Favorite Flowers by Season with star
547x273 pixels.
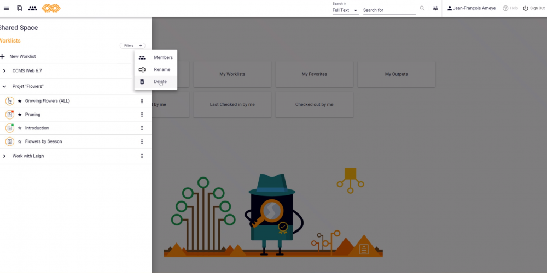click(x=20, y=141)
